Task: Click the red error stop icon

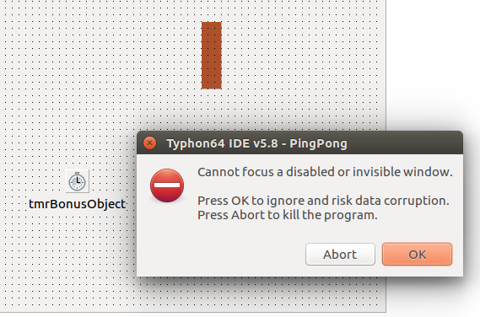Action: (167, 185)
